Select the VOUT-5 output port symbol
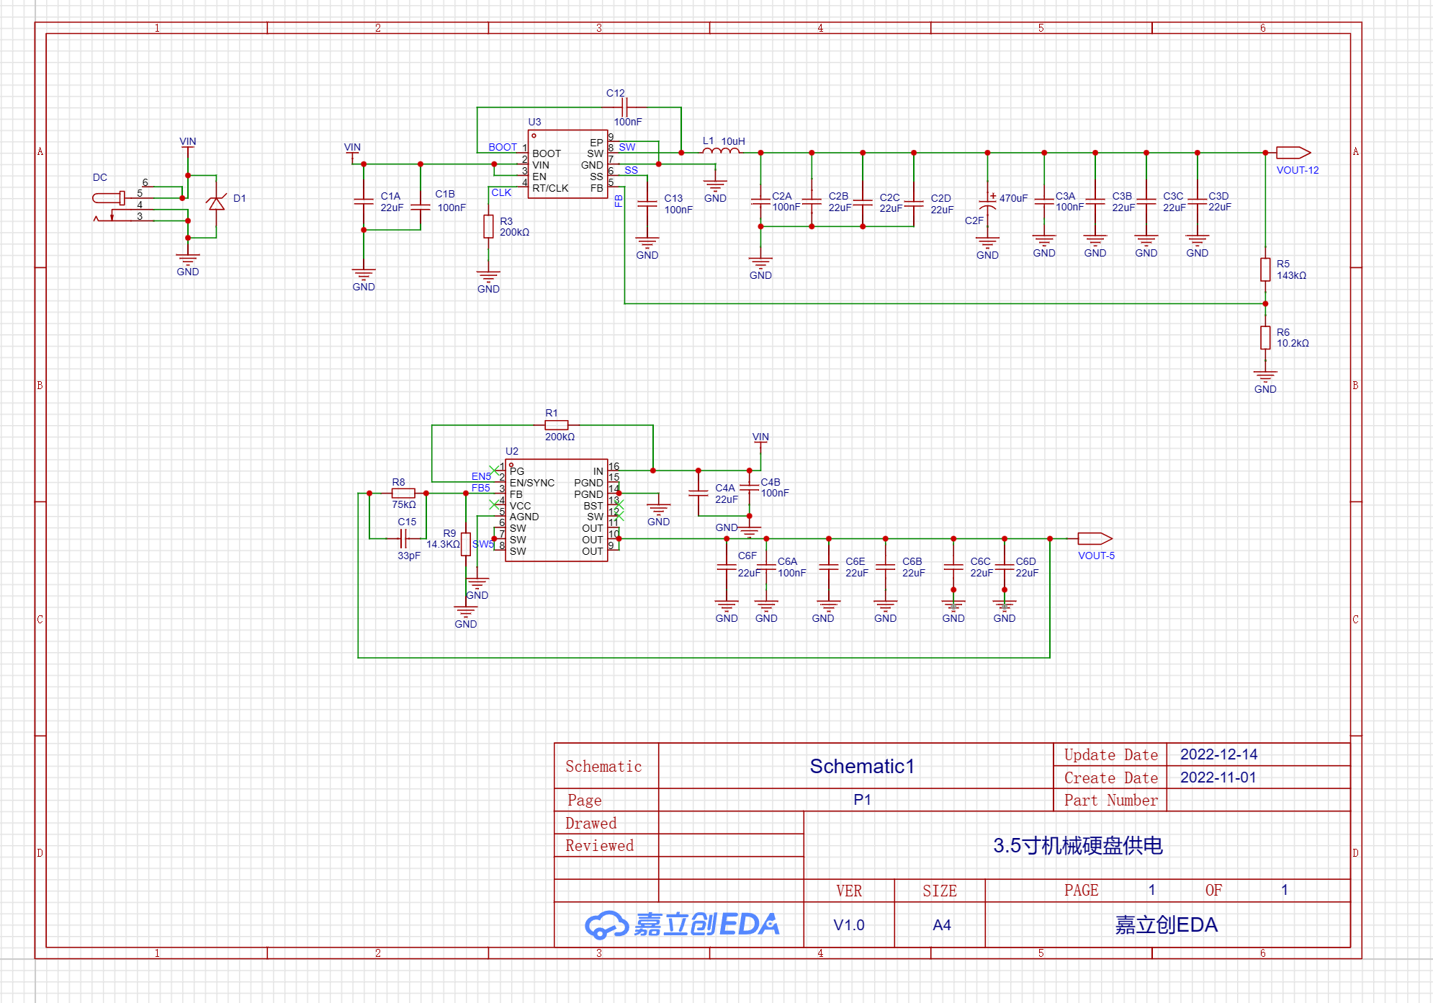Viewport: 1433px width, 1003px height. click(x=1095, y=538)
